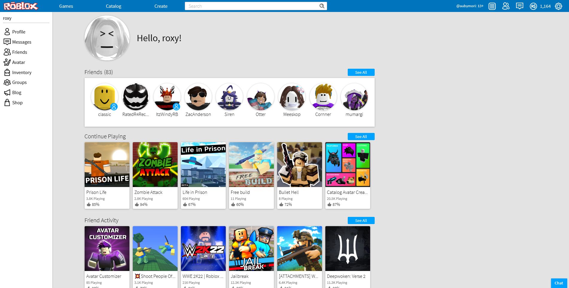Click the Blog megaphone icon
The image size is (569, 288).
[7, 93]
